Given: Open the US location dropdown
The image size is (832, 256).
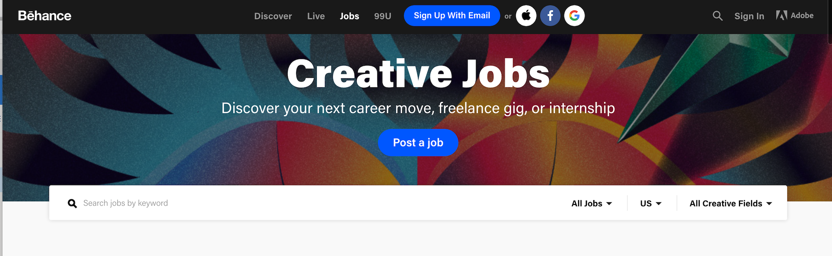Looking at the screenshot, I should click(651, 204).
